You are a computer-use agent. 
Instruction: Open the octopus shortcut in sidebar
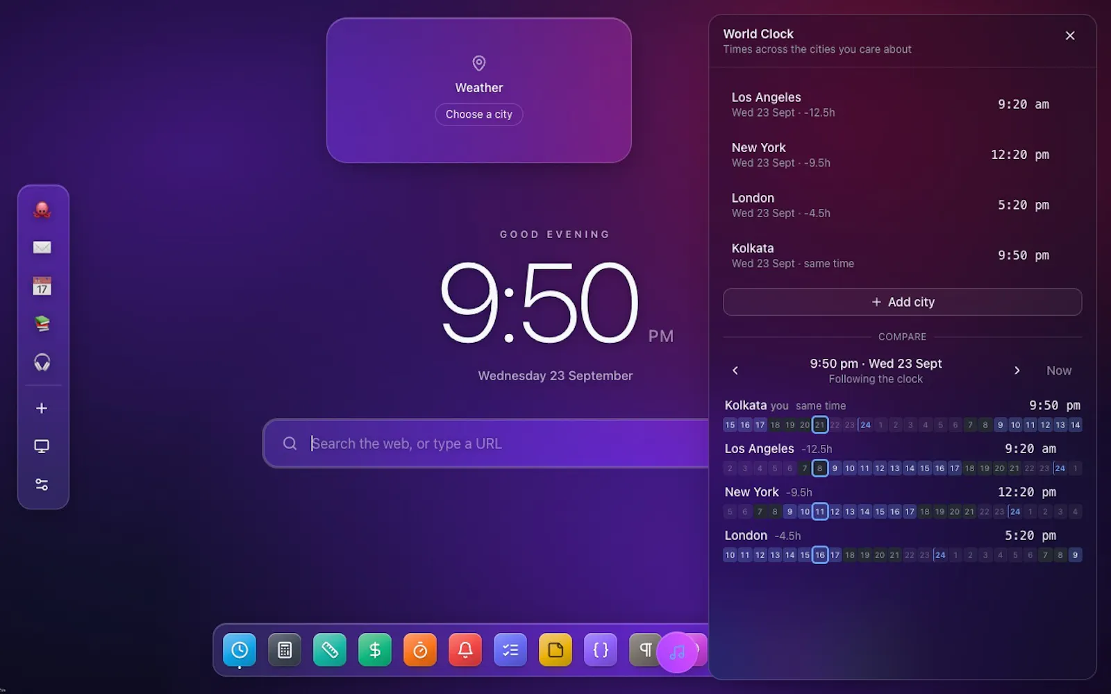(42, 210)
